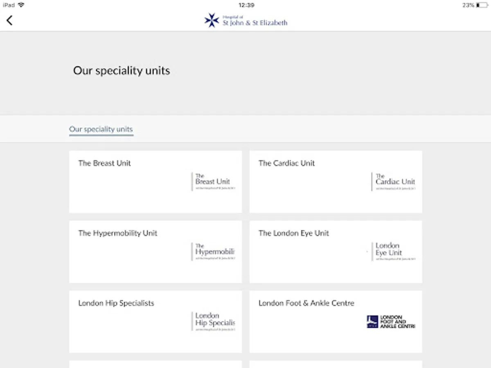Viewport: 491px width, 368px height.
Task: Open 'London Hip Specialists' title link
Action: click(116, 303)
